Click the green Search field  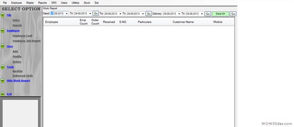(x=220, y=14)
